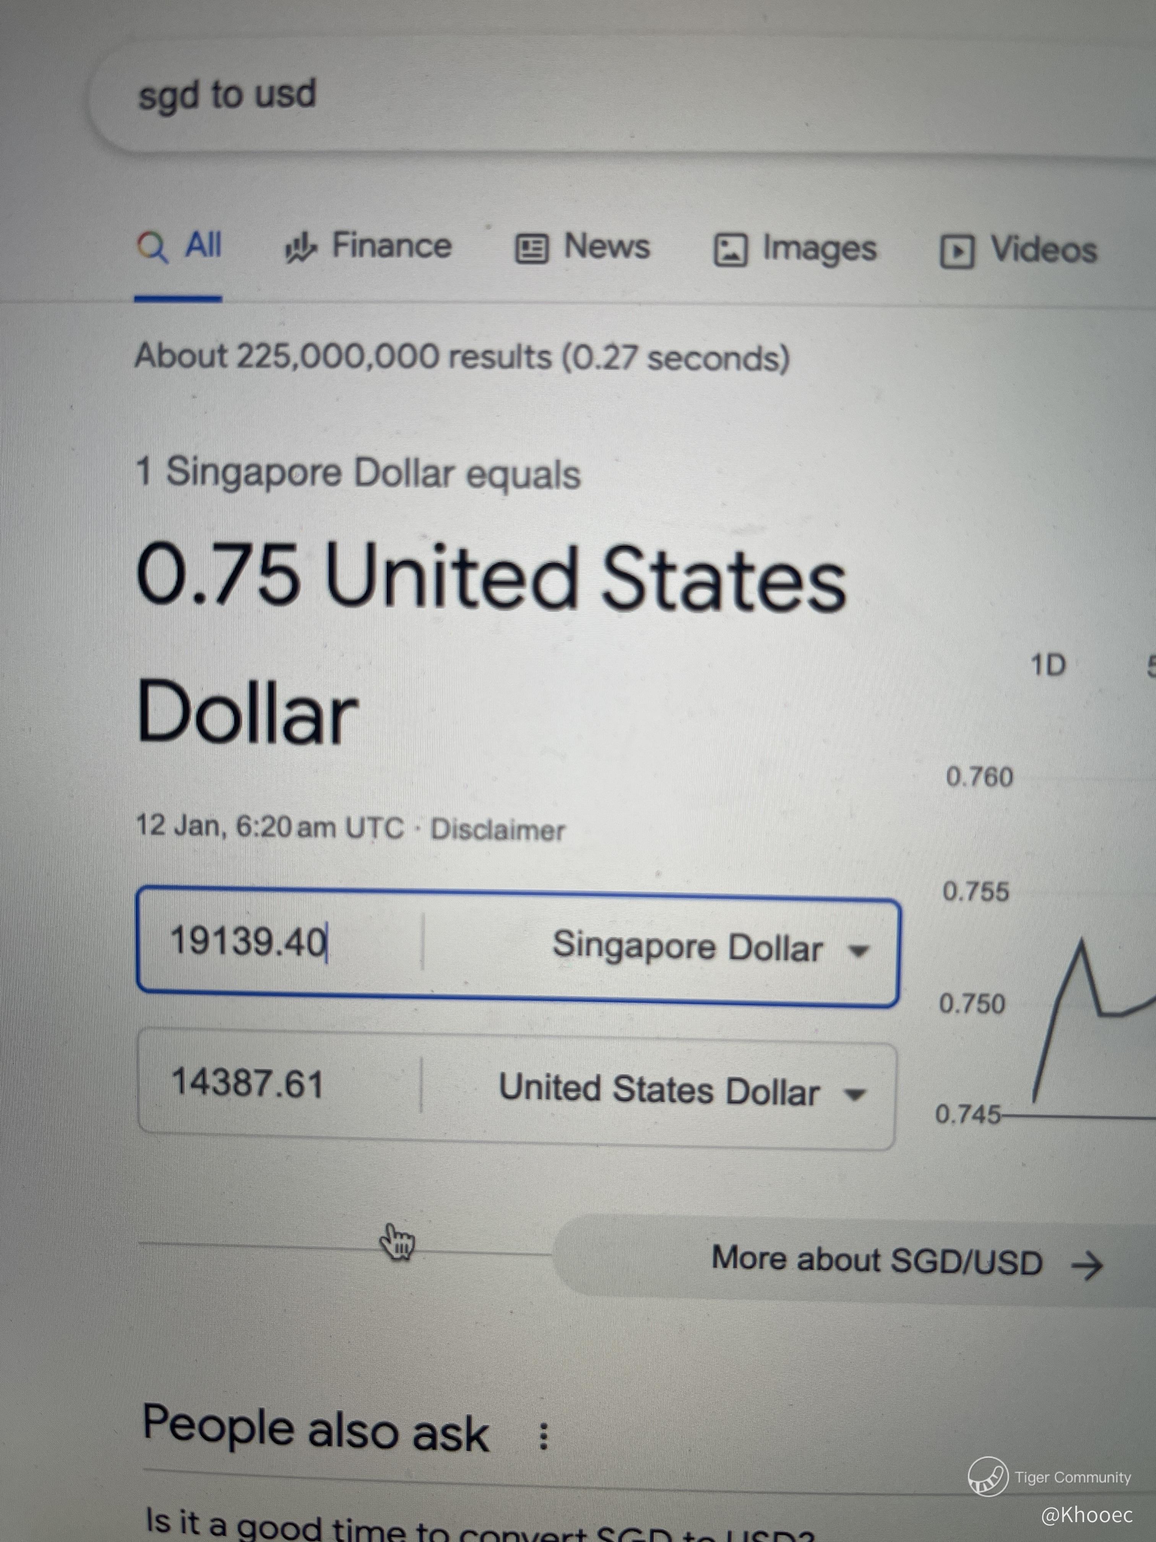Click the search magnifier icon beside All
The width and height of the screenshot is (1156, 1542).
coord(153,247)
